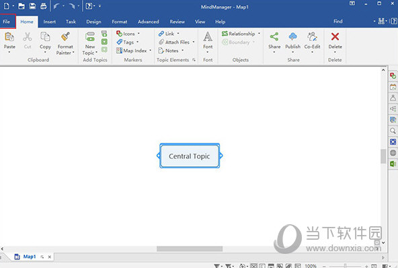This screenshot has width=398, height=268.
Task: Open the Task Info pane from right sidebar
Action: coord(393,76)
